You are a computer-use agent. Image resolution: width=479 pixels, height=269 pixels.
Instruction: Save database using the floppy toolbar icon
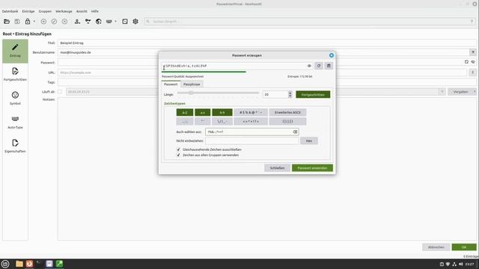[x=17, y=22]
